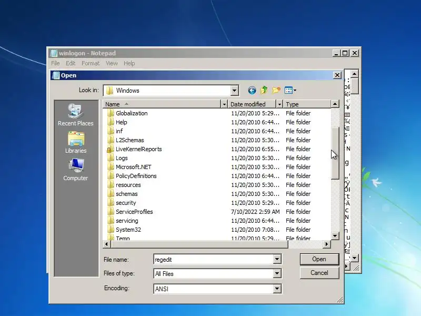The height and width of the screenshot is (316, 421).
Task: Click the Open button
Action: point(319,259)
